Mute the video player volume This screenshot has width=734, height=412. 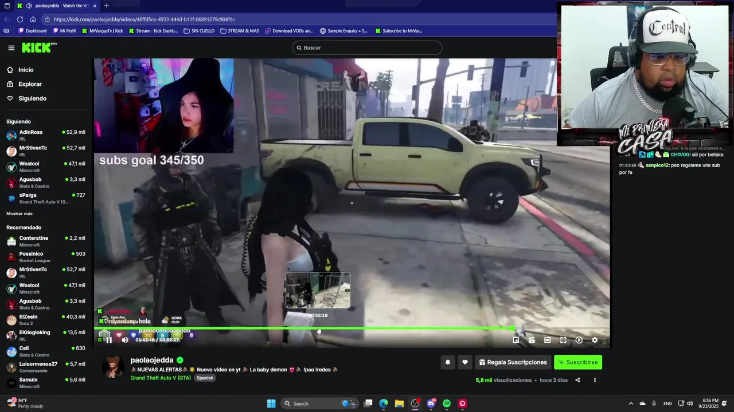tap(125, 340)
